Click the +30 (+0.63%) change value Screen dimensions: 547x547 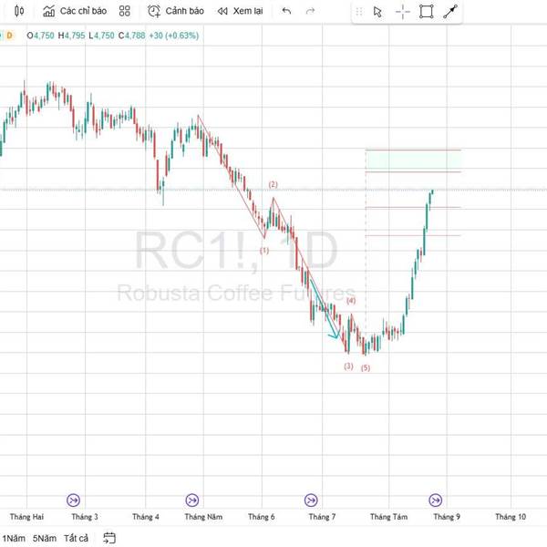tap(174, 36)
